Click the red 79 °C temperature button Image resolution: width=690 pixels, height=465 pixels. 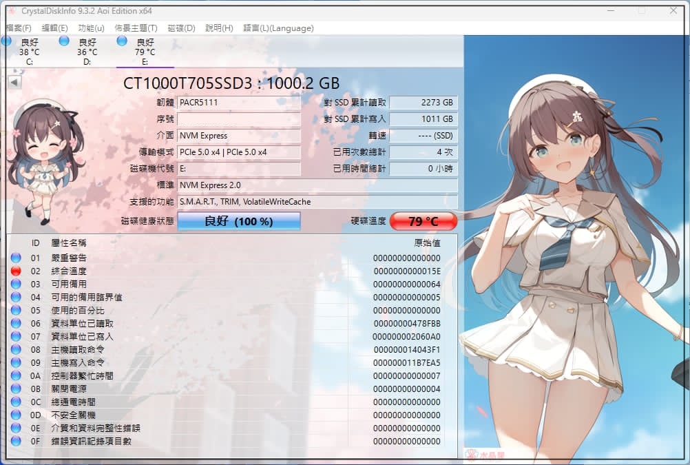point(424,221)
